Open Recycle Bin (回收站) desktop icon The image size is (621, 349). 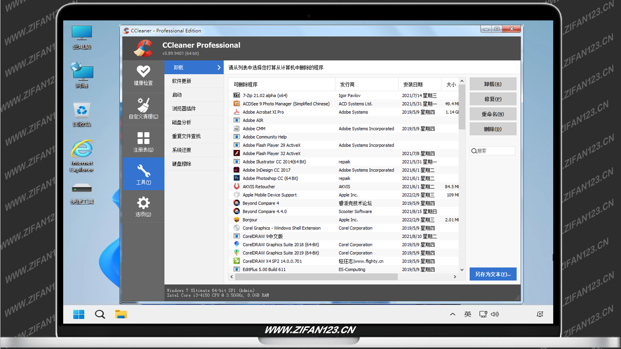point(82,114)
